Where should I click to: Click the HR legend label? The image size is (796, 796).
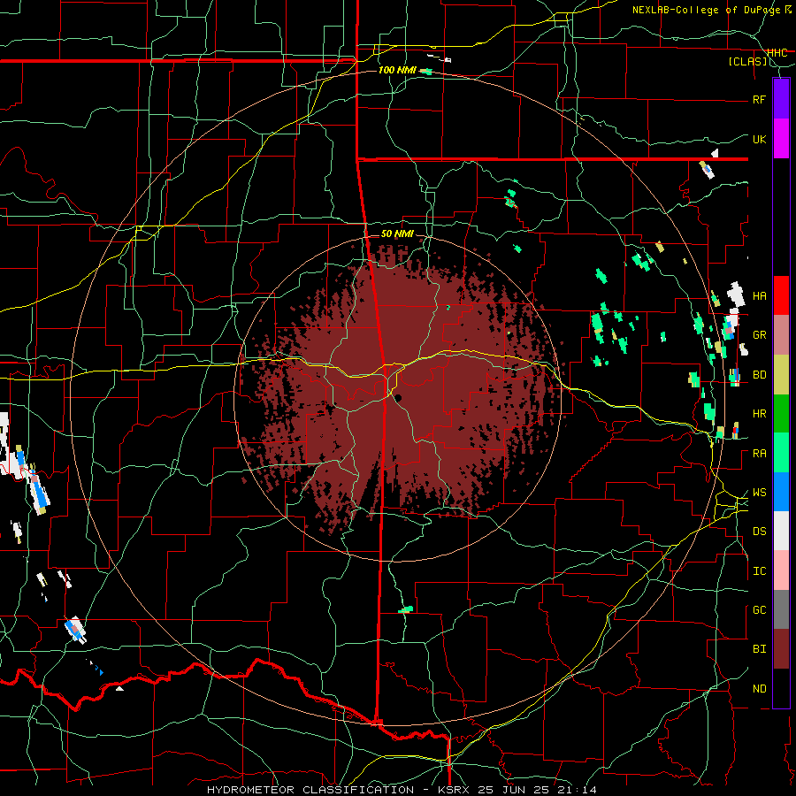(x=759, y=414)
